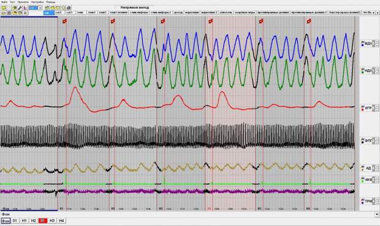
Task: Open the Настройки menu
Action: pyautogui.click(x=37, y=2)
